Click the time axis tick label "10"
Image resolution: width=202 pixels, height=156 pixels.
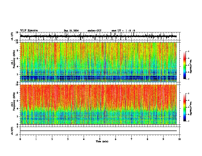[179, 139]
